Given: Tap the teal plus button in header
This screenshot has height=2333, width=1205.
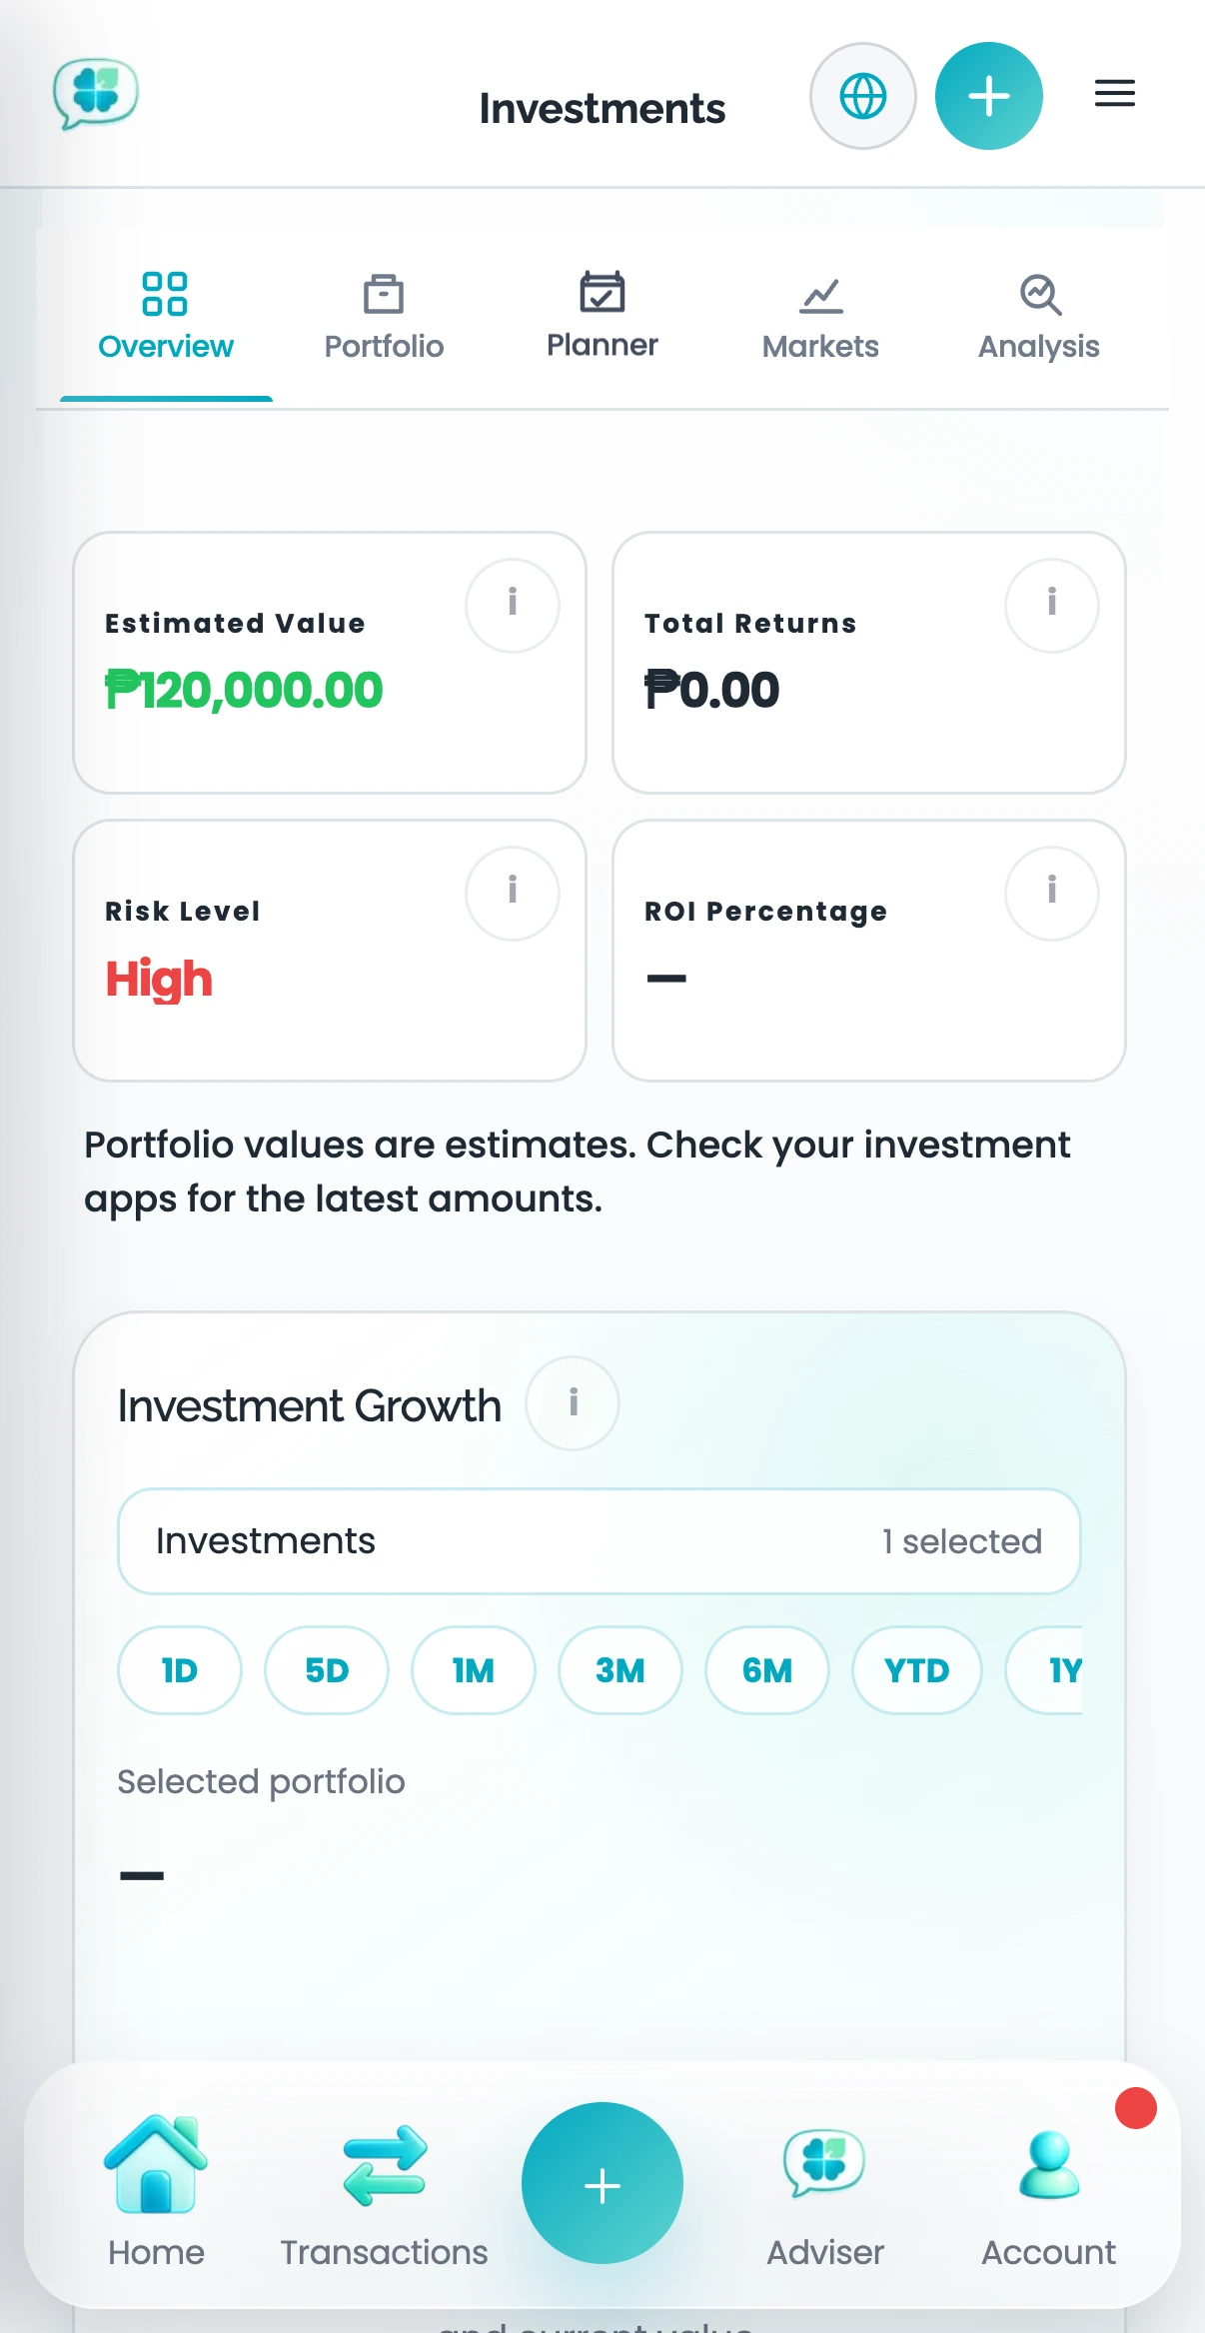Looking at the screenshot, I should click(988, 96).
